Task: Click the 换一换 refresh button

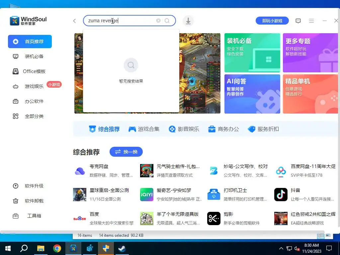Action: tap(126, 152)
